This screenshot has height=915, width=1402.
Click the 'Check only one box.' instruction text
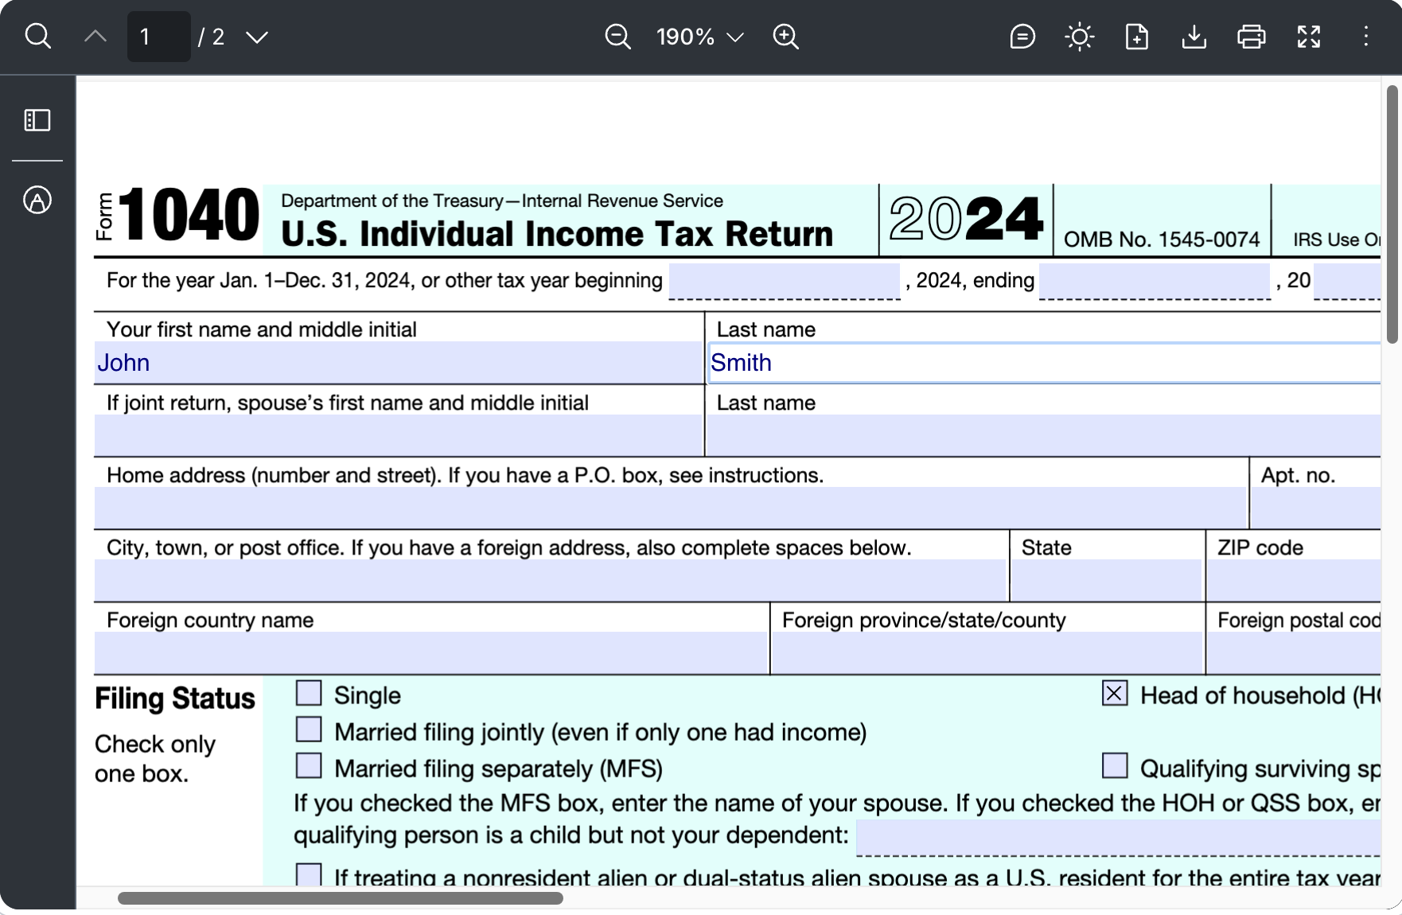[x=155, y=758]
